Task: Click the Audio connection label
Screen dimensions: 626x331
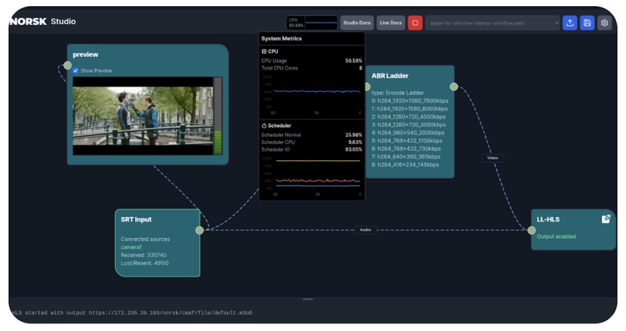Action: click(x=365, y=230)
